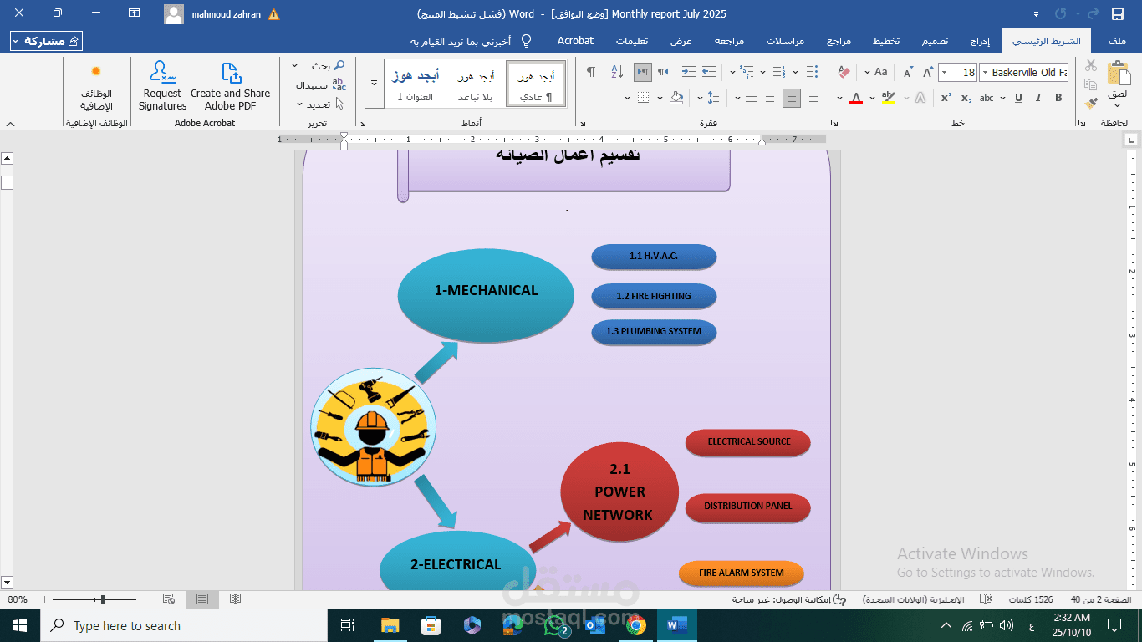
Task: Click the Increase Indent icon
Action: point(688,72)
